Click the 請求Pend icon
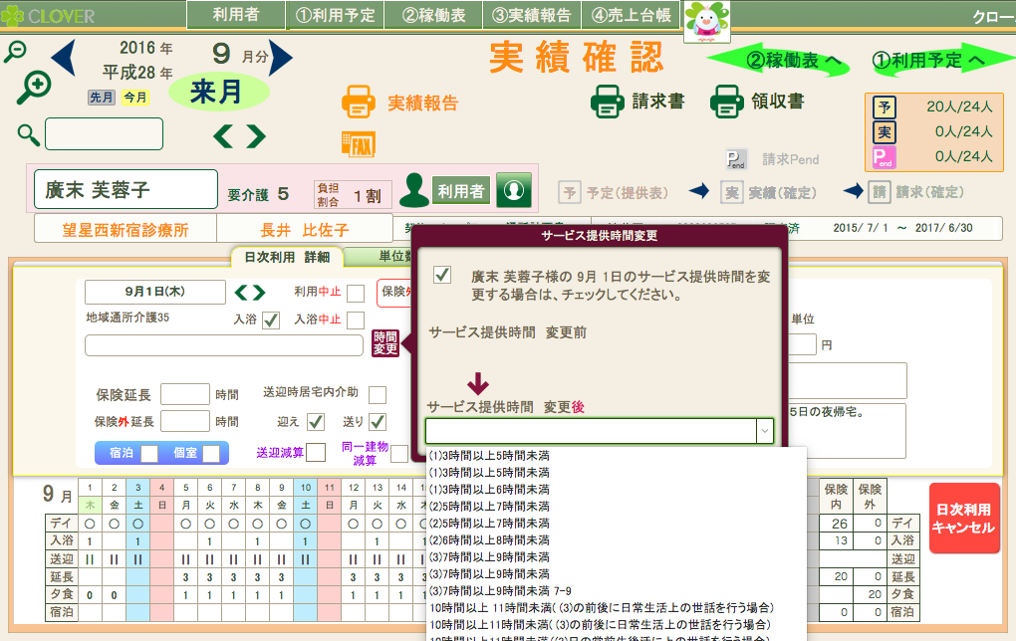This screenshot has height=641, width=1016. click(x=736, y=159)
